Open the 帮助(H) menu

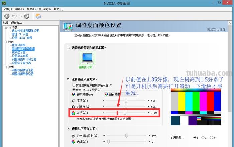coord(58,9)
